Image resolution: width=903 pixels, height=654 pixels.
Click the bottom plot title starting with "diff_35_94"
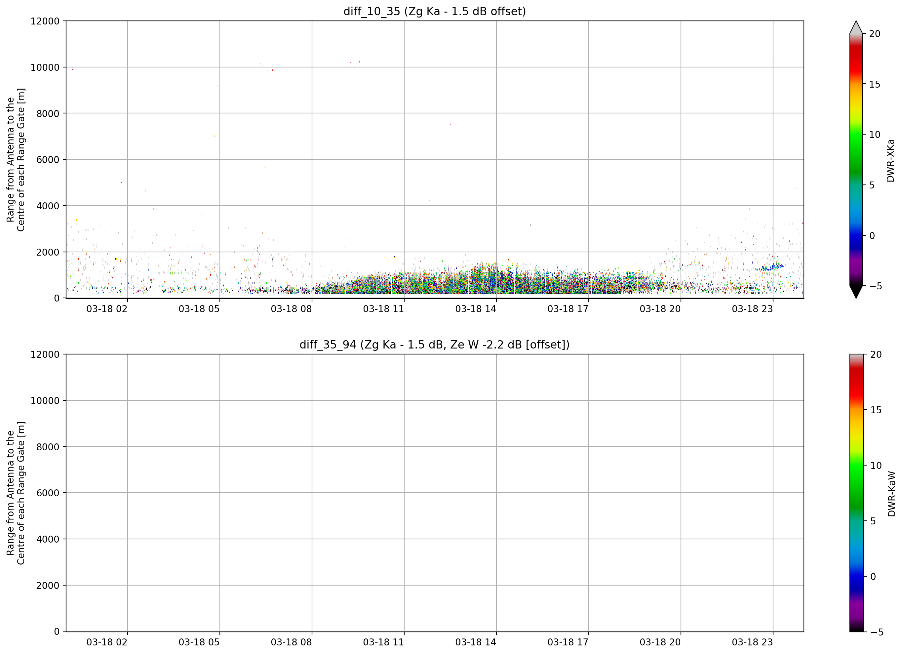[x=434, y=345]
